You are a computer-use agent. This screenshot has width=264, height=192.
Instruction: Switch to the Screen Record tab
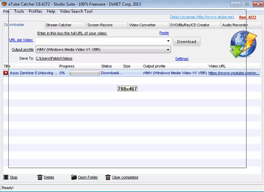(x=107, y=25)
